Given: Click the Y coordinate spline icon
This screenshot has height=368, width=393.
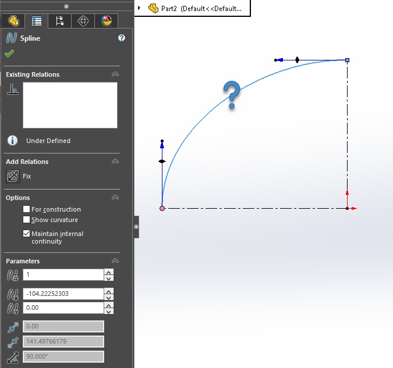Looking at the screenshot, I should [x=13, y=308].
